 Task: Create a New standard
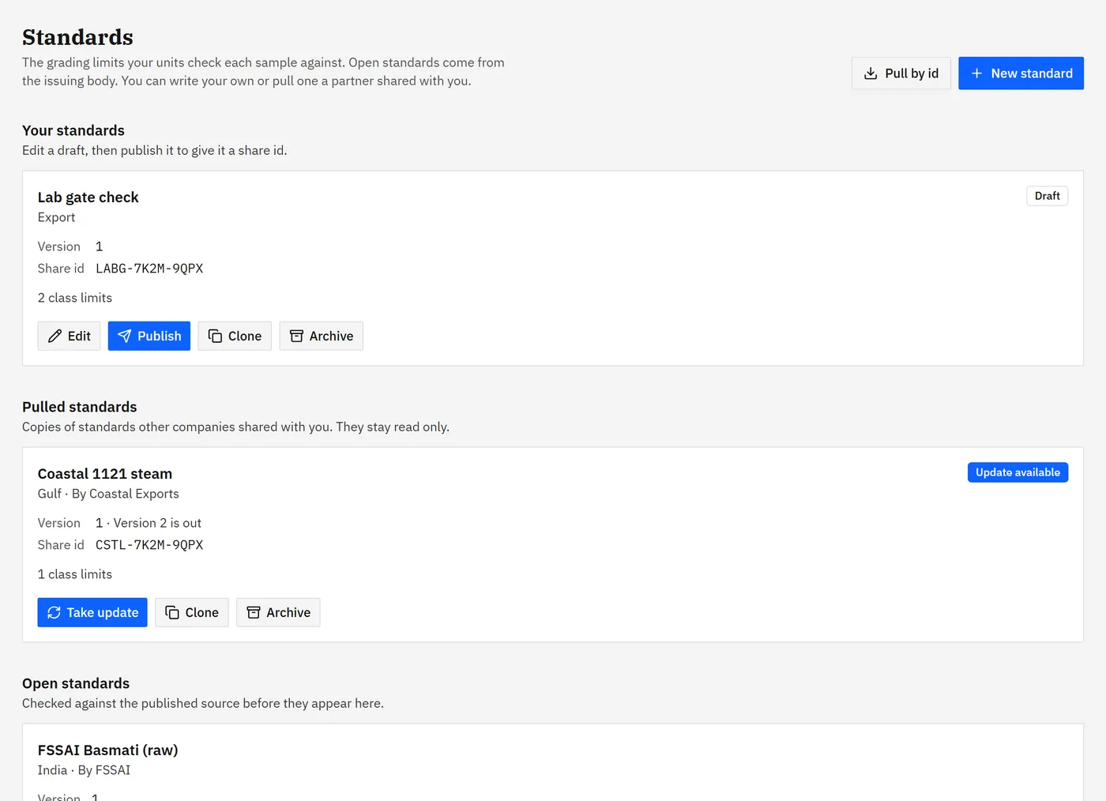tap(1021, 73)
